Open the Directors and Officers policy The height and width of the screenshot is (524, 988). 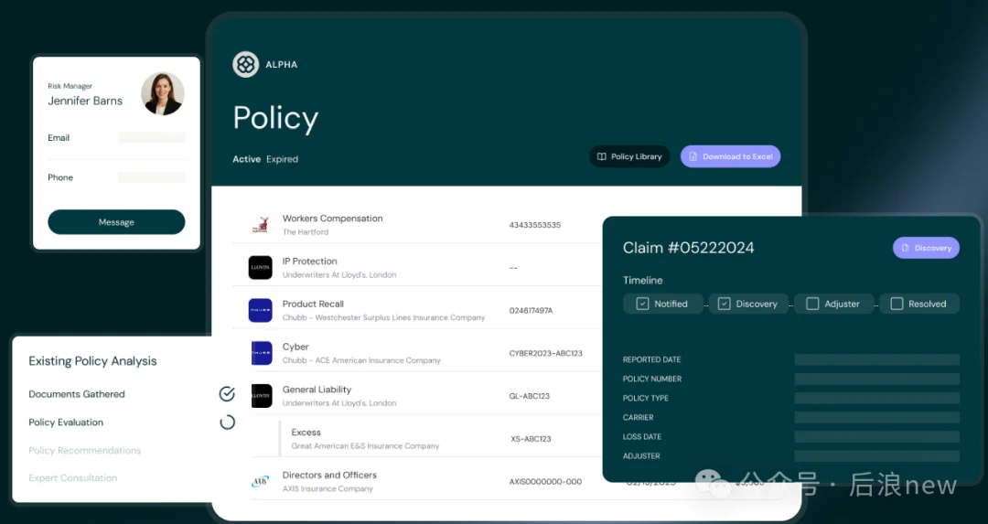point(329,475)
